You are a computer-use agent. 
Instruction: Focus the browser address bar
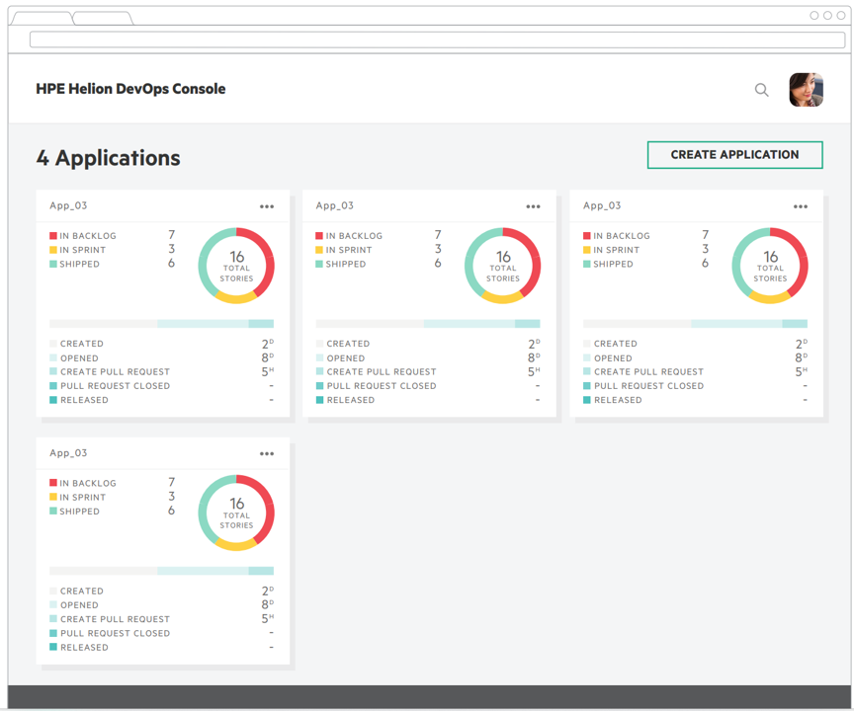(437, 39)
